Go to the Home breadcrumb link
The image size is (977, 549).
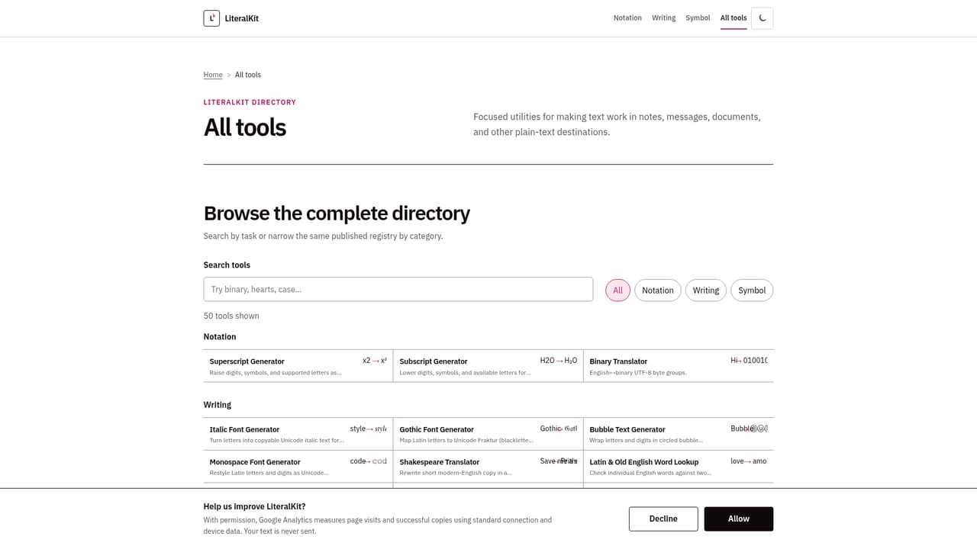click(213, 75)
